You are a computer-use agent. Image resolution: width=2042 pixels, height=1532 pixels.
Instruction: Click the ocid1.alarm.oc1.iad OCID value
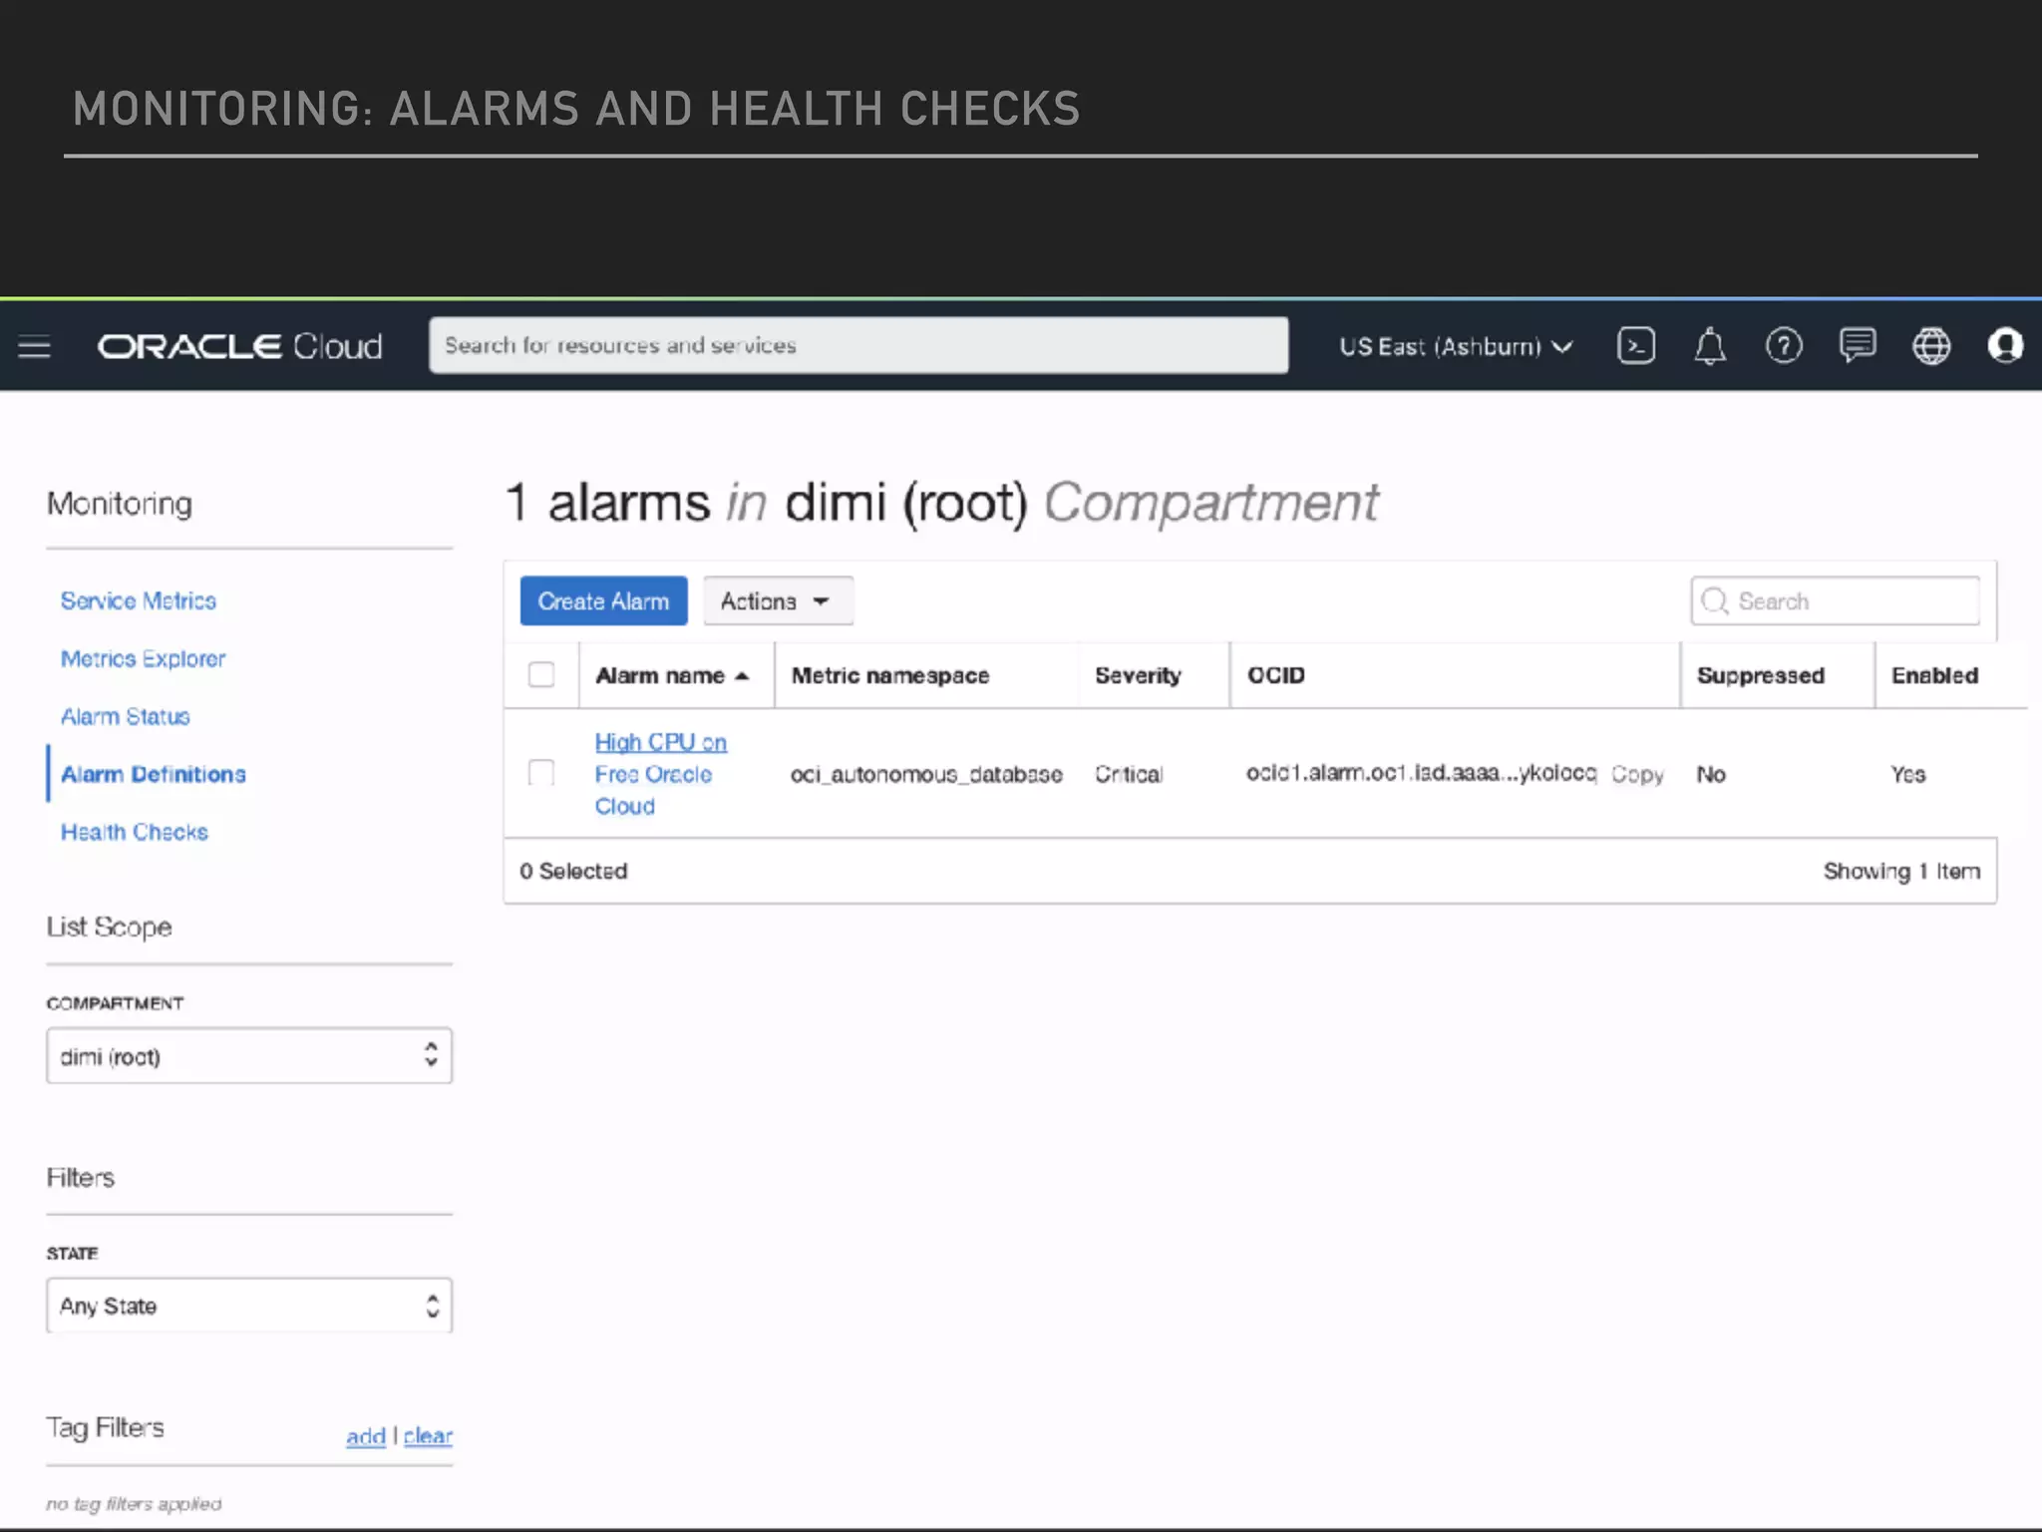point(1422,773)
